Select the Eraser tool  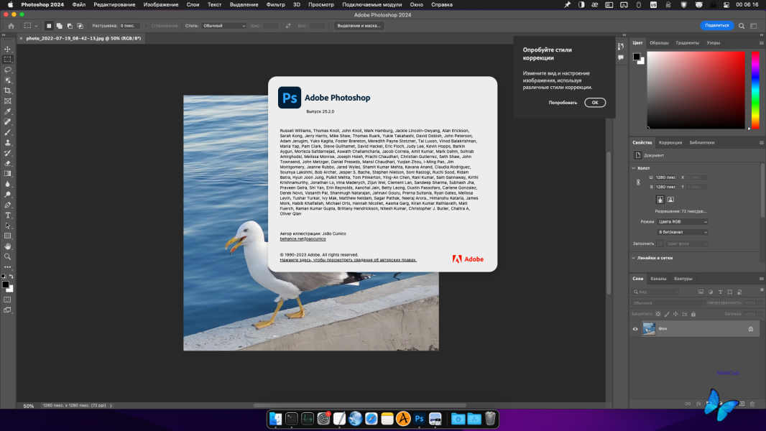pos(8,164)
